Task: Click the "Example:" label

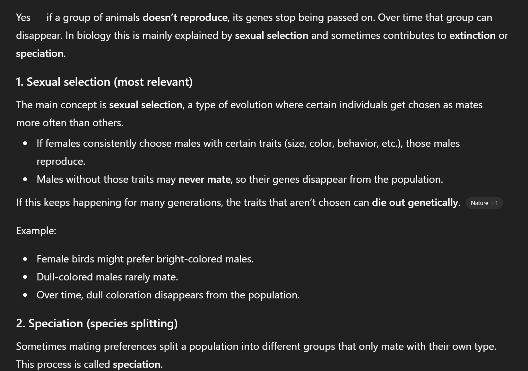Action: point(36,231)
